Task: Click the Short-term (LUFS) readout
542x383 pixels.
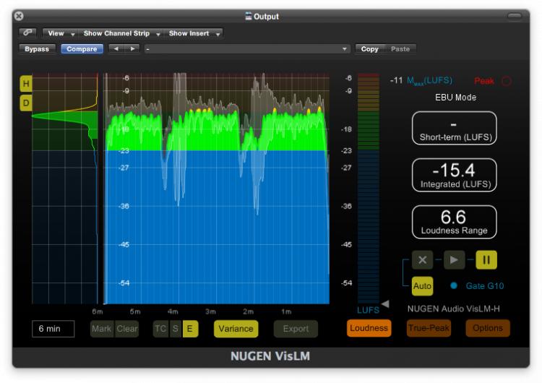Action: (x=455, y=128)
